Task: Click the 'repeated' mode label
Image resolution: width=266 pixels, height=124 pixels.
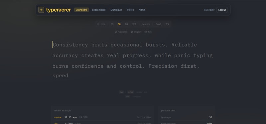Action: tap(122, 32)
